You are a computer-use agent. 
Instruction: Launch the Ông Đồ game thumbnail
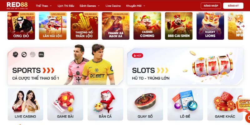tap(21, 26)
